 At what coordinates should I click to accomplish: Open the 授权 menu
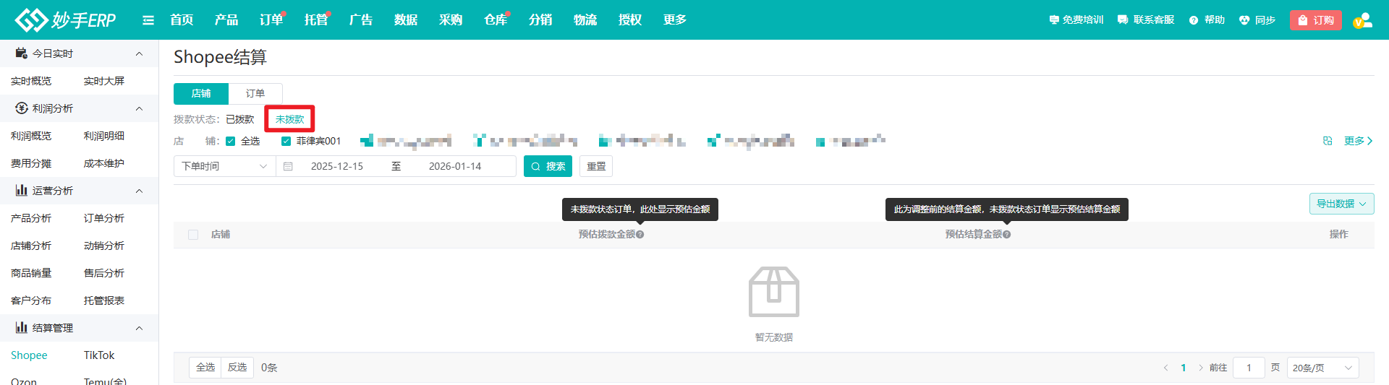click(x=630, y=20)
